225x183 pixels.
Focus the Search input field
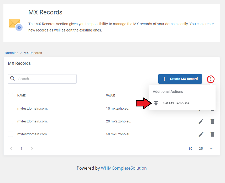[x=42, y=79]
